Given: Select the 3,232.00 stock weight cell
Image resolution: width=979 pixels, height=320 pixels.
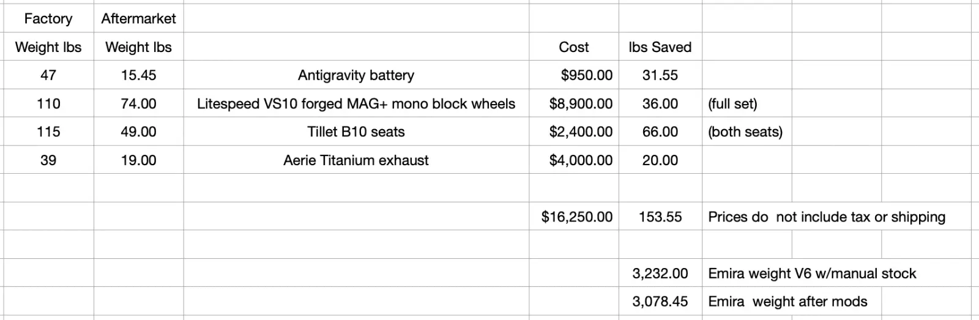Looking at the screenshot, I should [660, 273].
